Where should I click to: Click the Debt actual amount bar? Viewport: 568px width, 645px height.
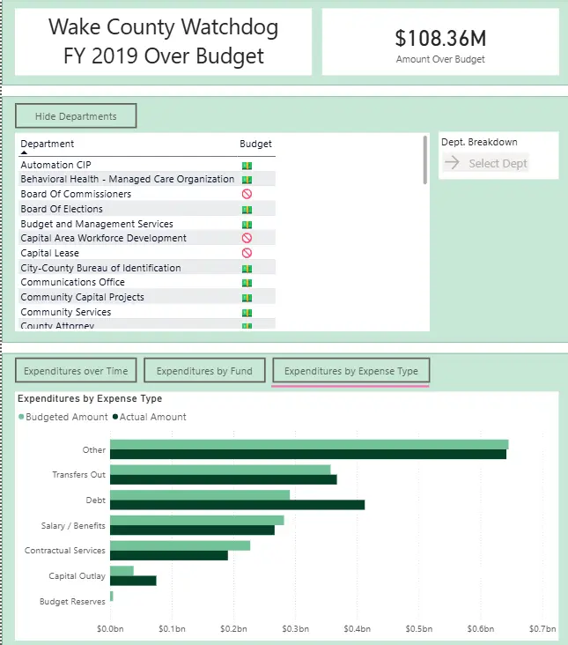237,505
